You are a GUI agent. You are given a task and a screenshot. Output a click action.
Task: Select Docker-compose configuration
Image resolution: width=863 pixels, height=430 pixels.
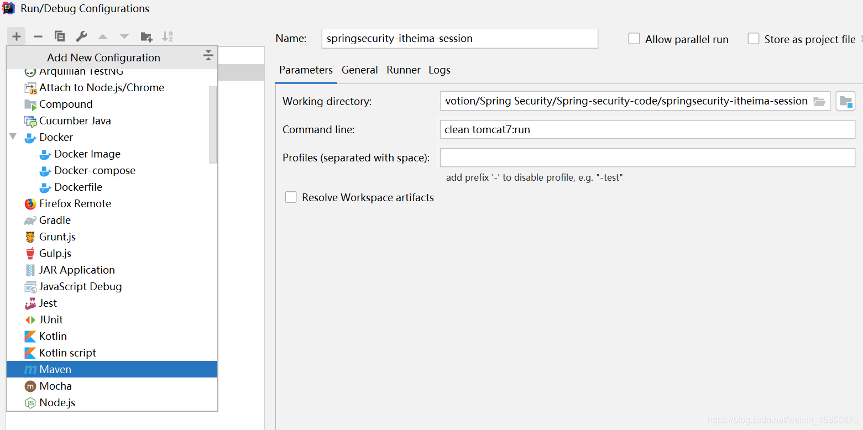tap(112, 170)
